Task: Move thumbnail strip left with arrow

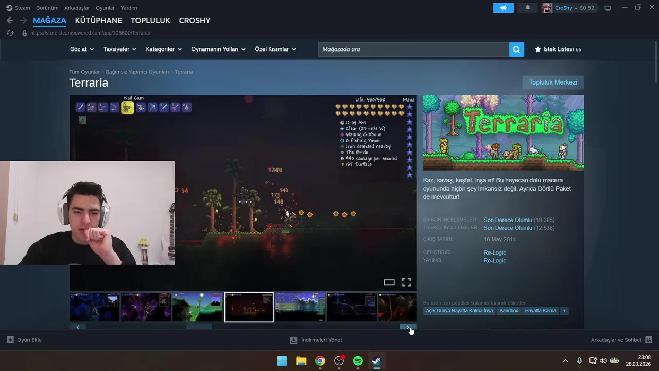Action: (x=78, y=327)
